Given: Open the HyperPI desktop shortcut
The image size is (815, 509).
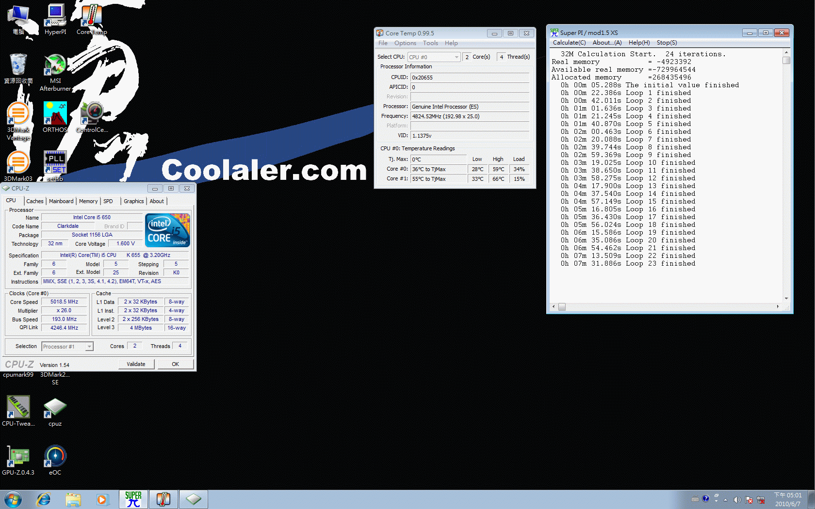Looking at the screenshot, I should pos(55,19).
